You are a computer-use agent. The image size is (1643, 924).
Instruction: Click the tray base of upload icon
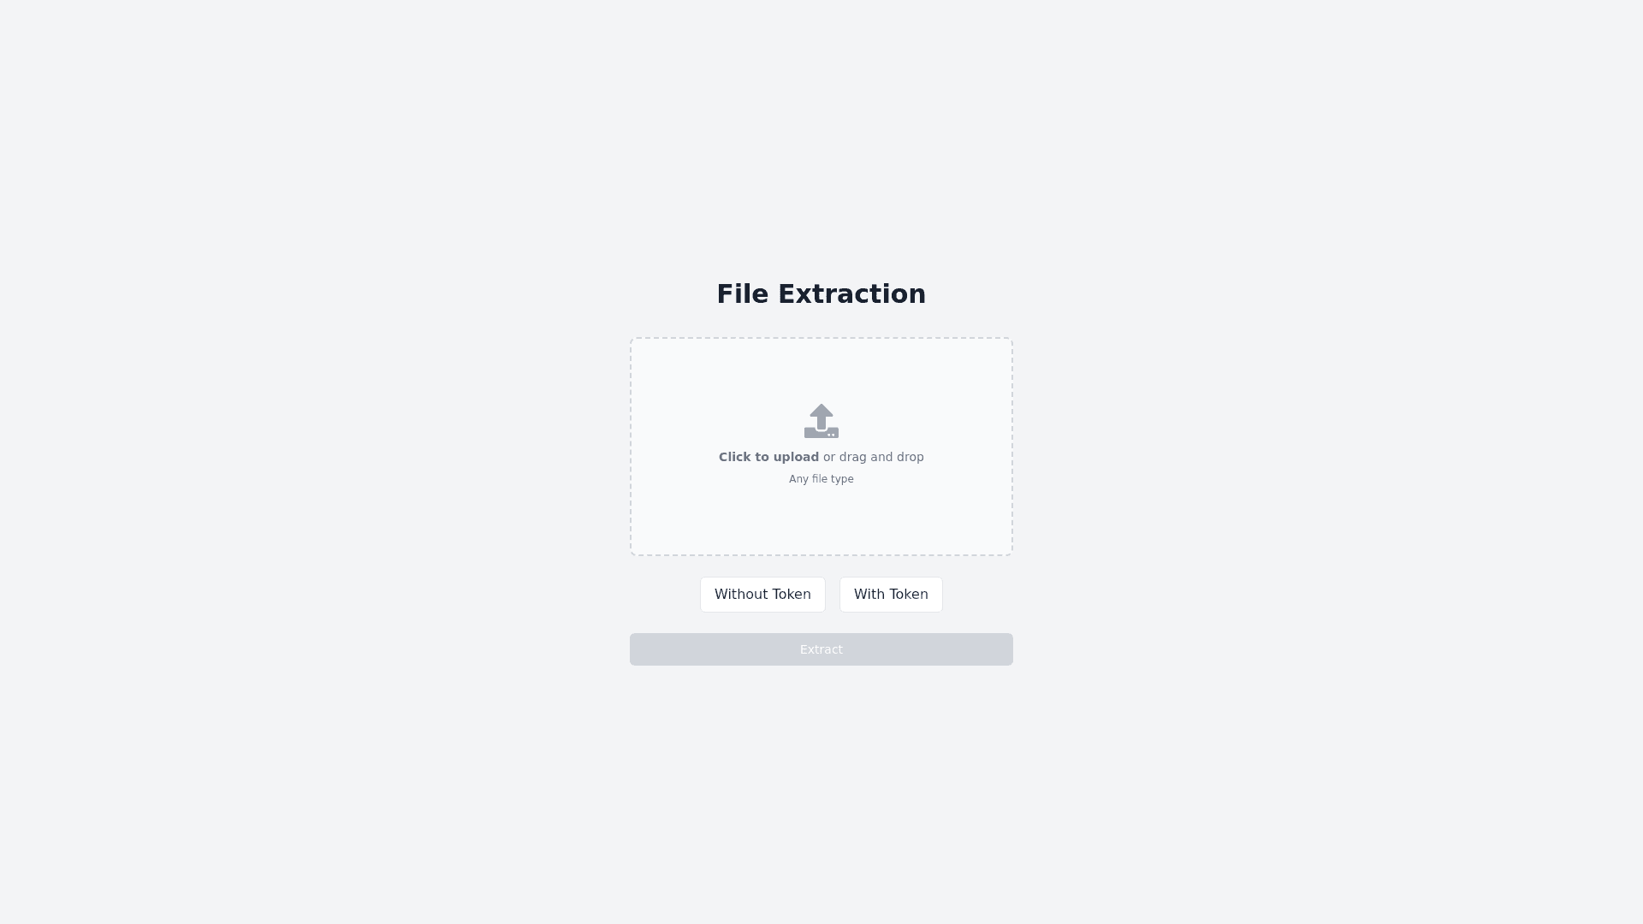tap(821, 433)
